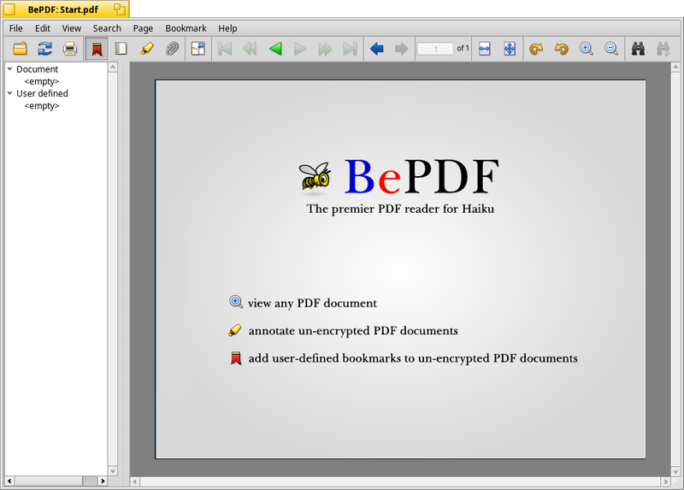
Task: Open a file with the folder icon
Action: (20, 49)
